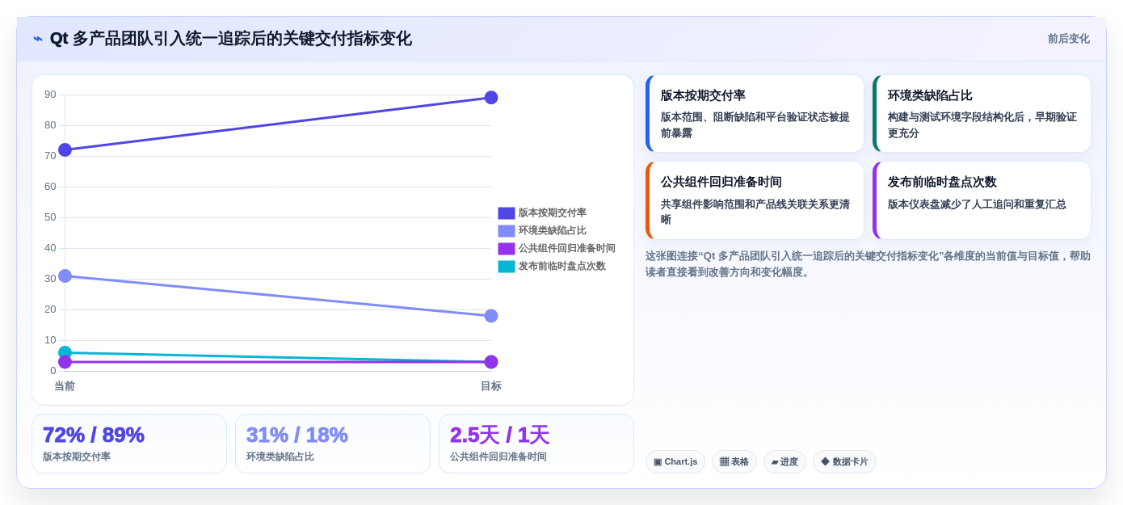The image size is (1123, 505).
Task: Click the Chart.js tag chip
Action: [x=675, y=462]
